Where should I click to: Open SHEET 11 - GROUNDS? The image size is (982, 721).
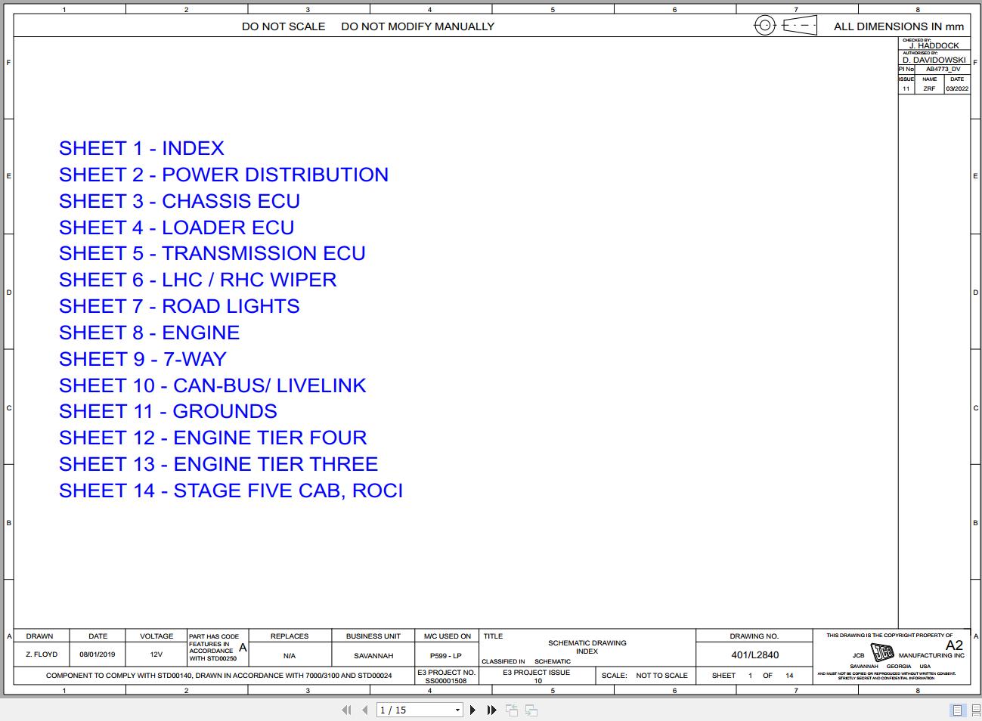click(168, 411)
